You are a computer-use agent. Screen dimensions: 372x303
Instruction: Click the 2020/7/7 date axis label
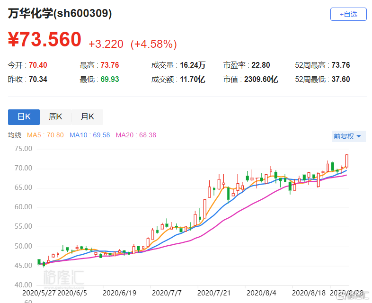coord(167,293)
